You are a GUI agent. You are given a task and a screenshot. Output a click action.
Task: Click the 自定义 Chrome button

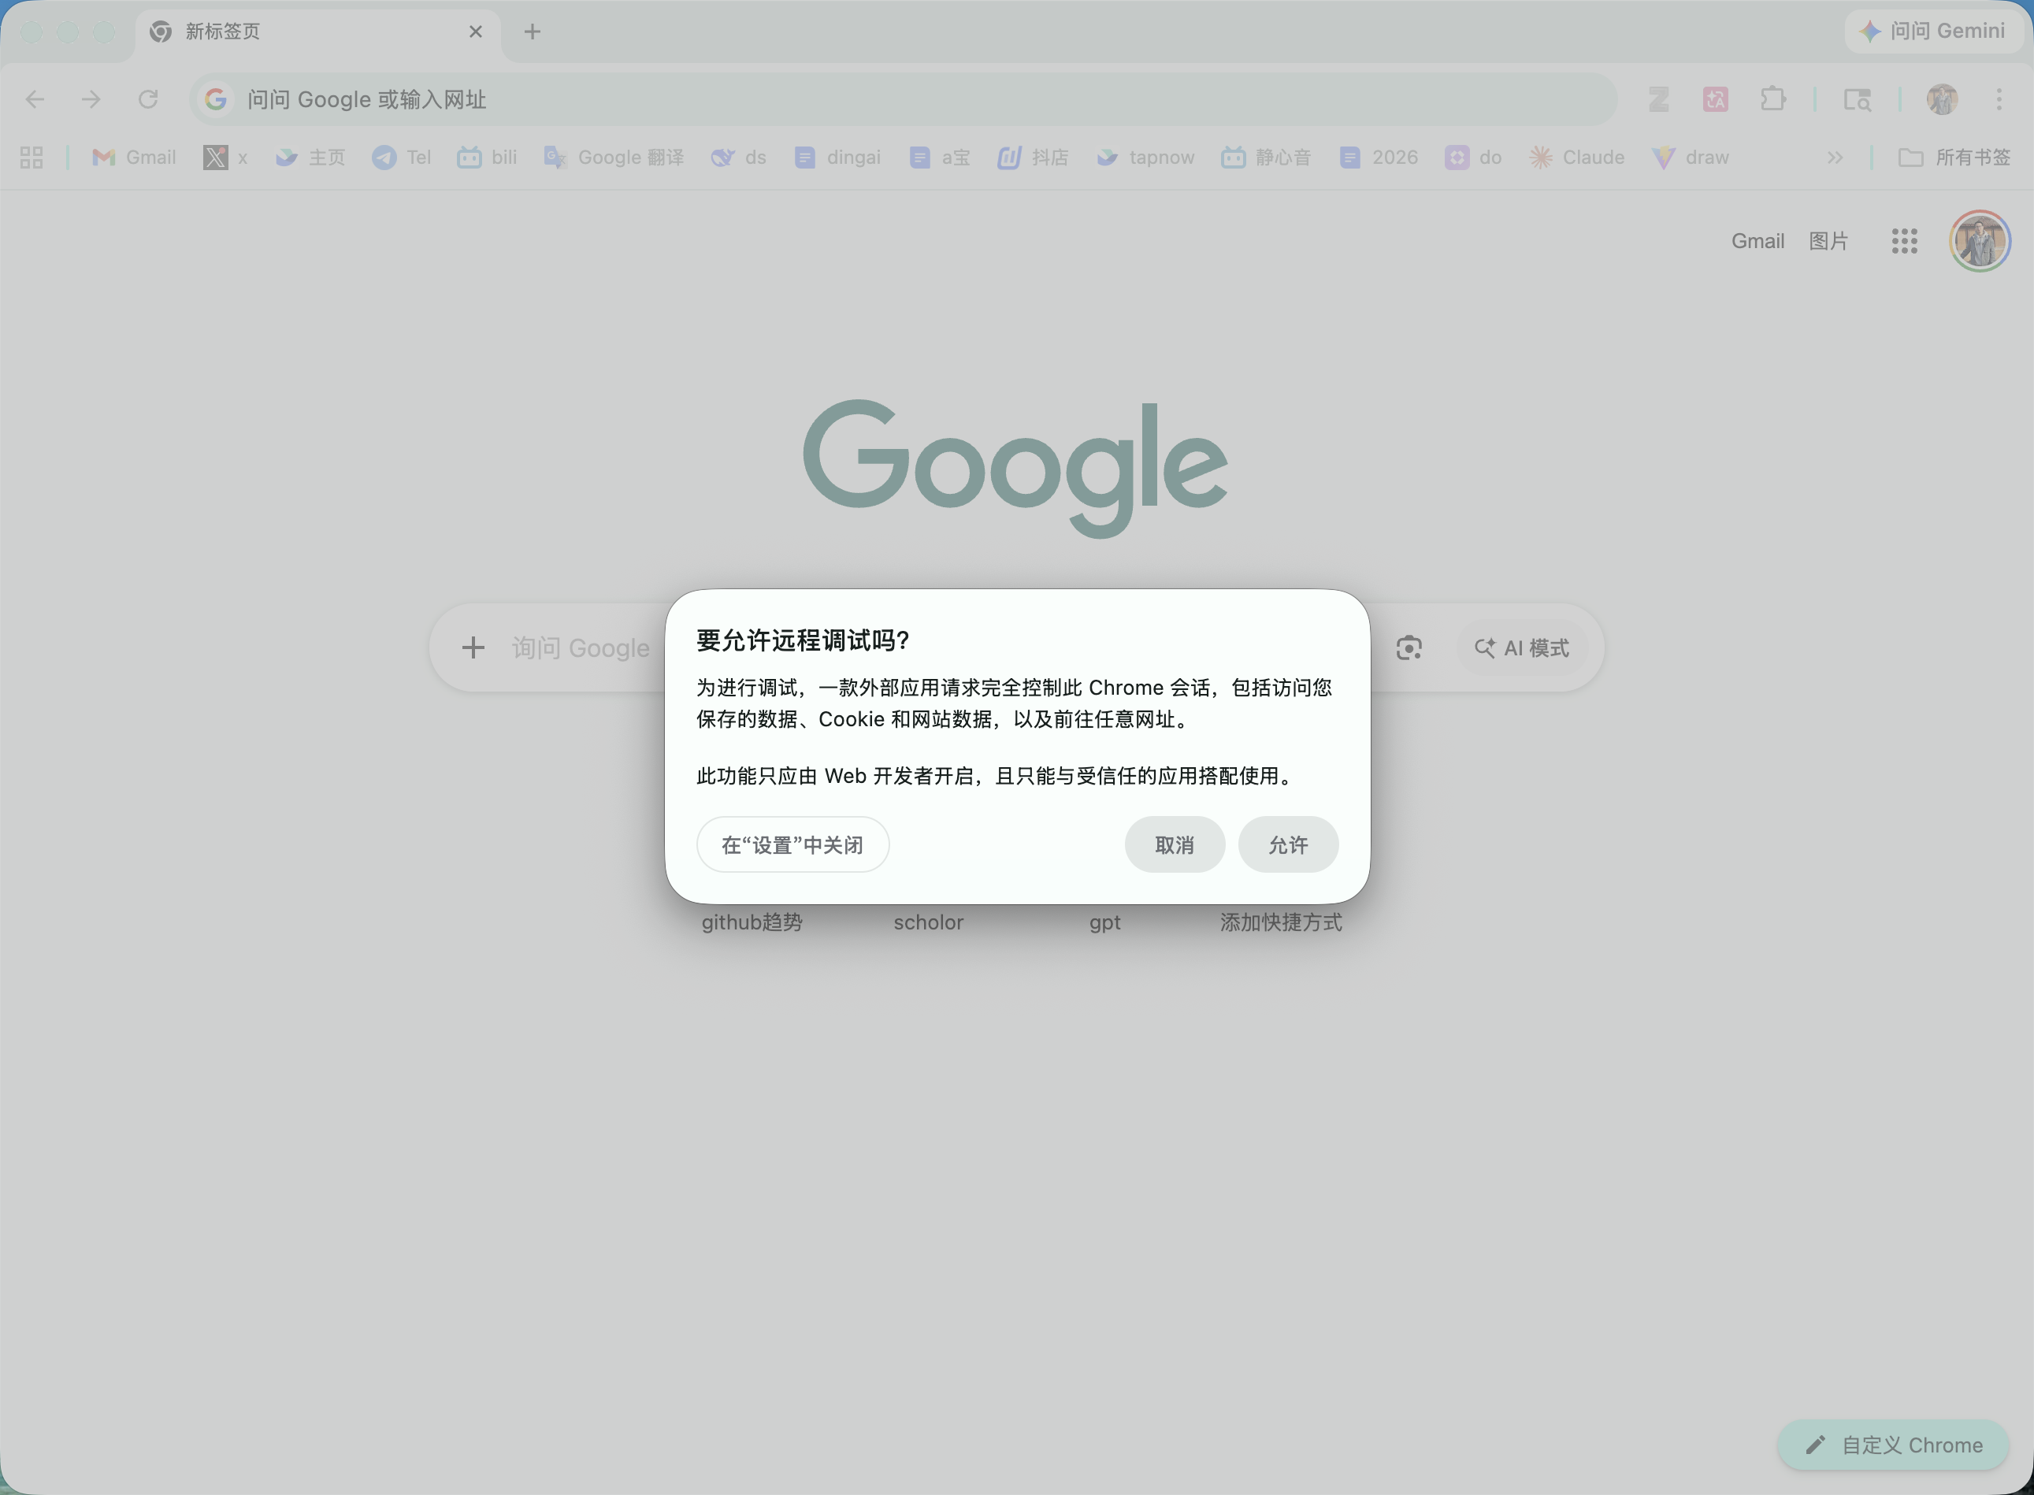tap(1893, 1445)
